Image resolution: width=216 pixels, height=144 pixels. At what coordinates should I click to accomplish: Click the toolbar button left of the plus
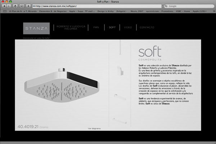tap(22, 6)
